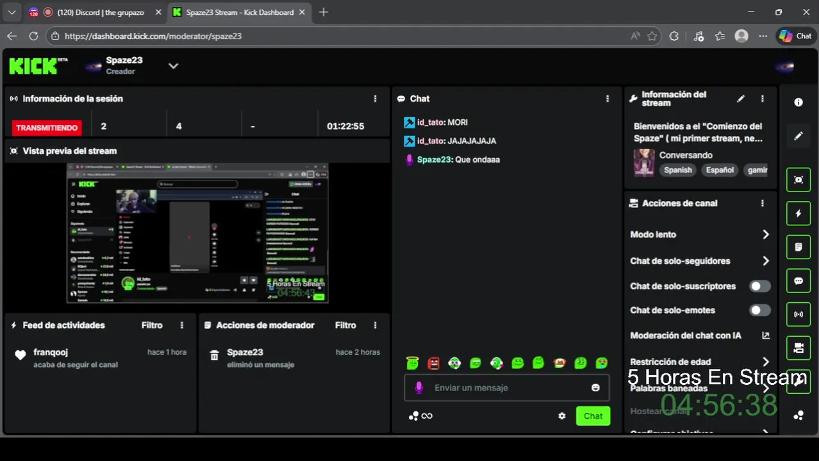Click the KICK logo
The width and height of the screenshot is (819, 461).
tap(38, 65)
